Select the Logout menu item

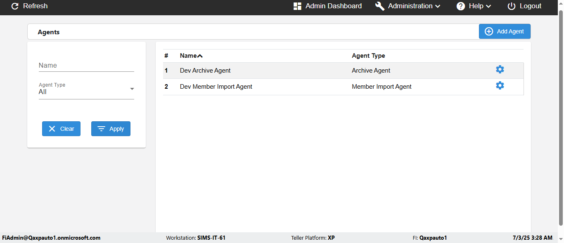click(531, 6)
